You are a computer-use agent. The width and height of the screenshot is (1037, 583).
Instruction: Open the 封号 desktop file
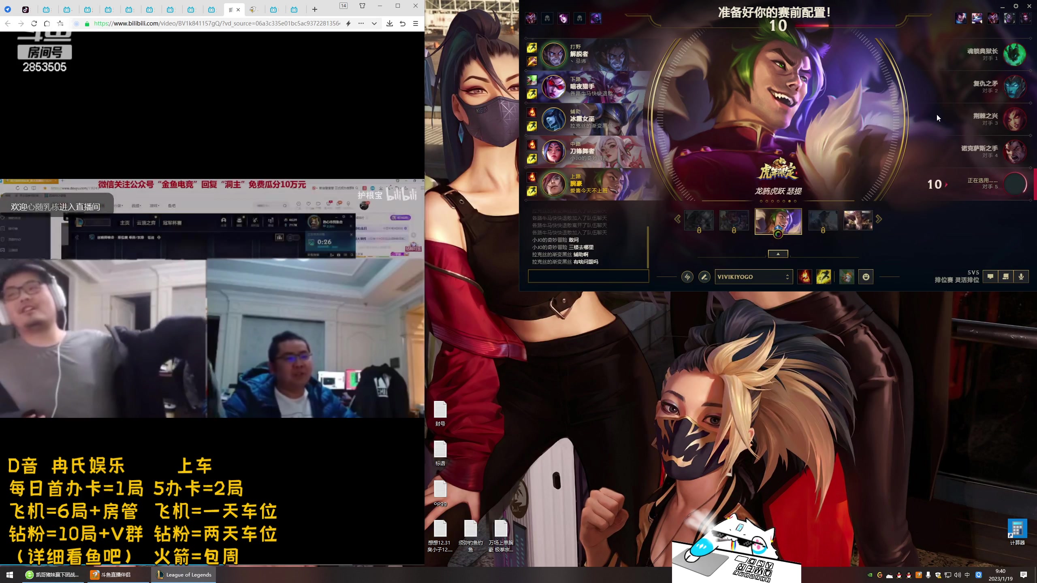click(x=440, y=413)
